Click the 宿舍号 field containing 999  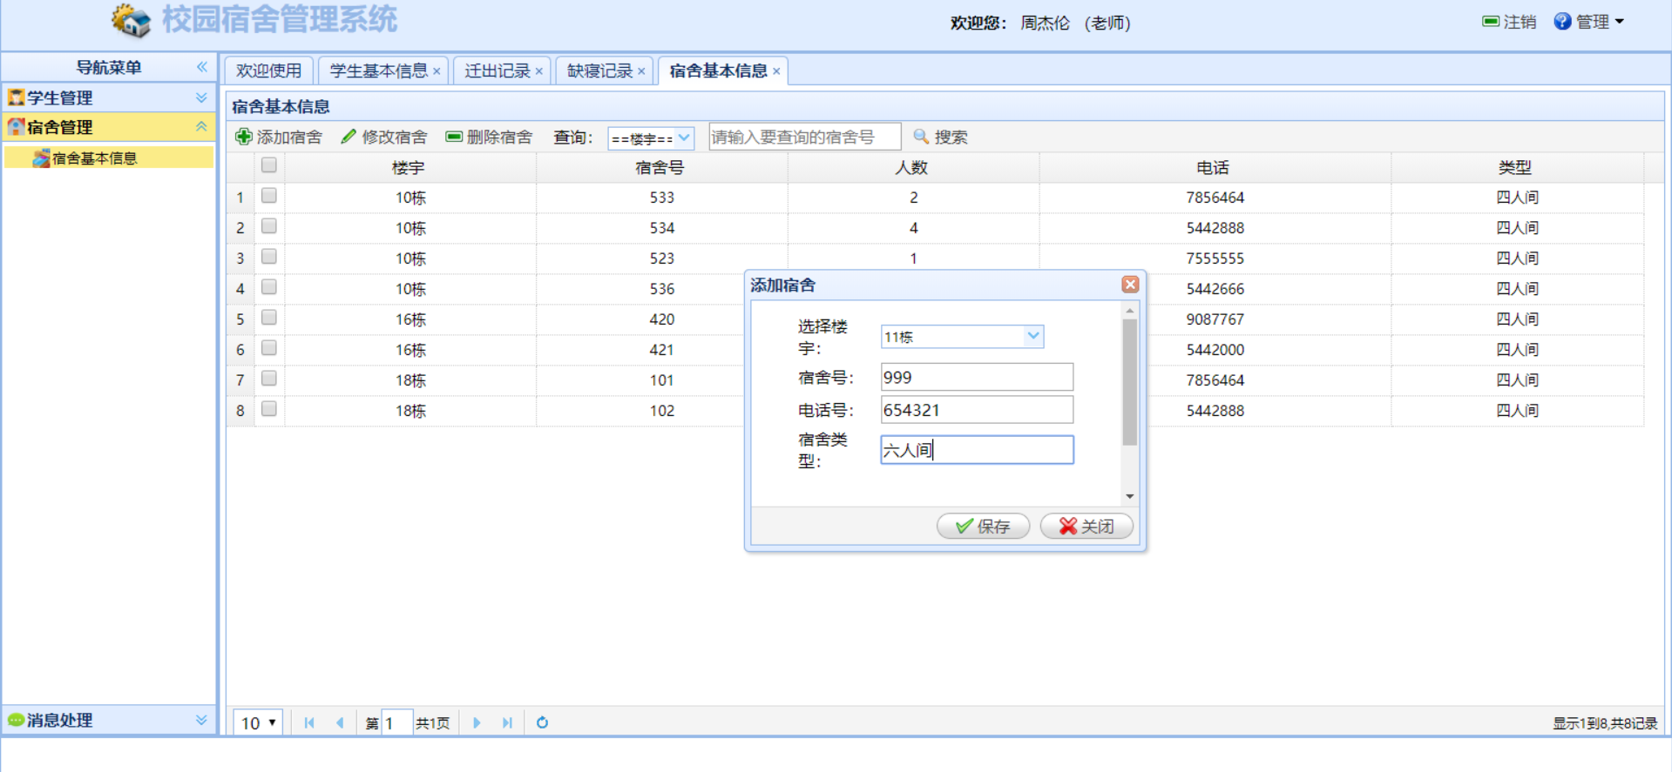point(977,377)
